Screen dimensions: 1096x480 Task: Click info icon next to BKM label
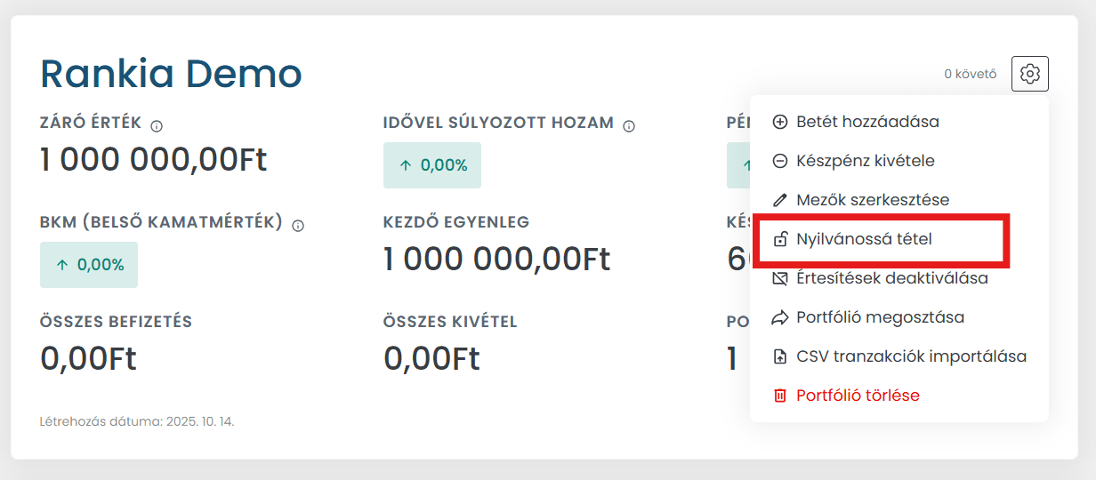(x=298, y=226)
